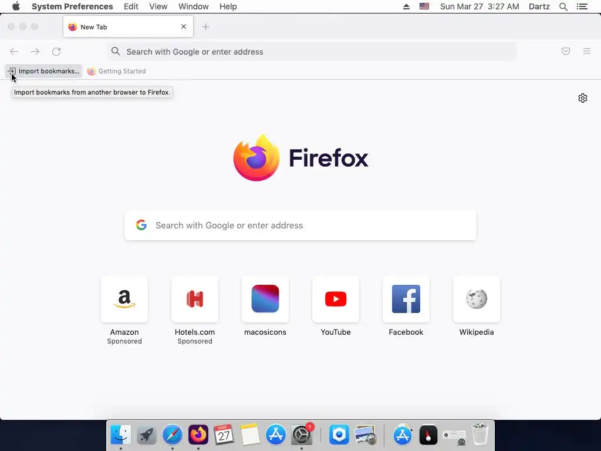Image resolution: width=601 pixels, height=451 pixels.
Task: Open the System Preferences app menu
Action: tap(72, 6)
